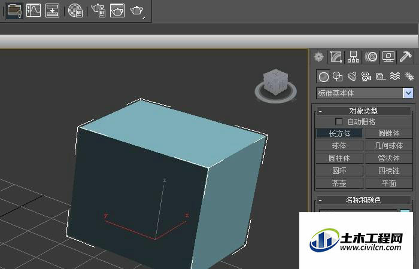Viewport: 419px width, 269px height.
Task: Switch to the Utilities hammer tab
Action: (406, 57)
